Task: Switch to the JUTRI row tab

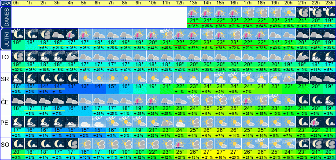Action: point(5,39)
